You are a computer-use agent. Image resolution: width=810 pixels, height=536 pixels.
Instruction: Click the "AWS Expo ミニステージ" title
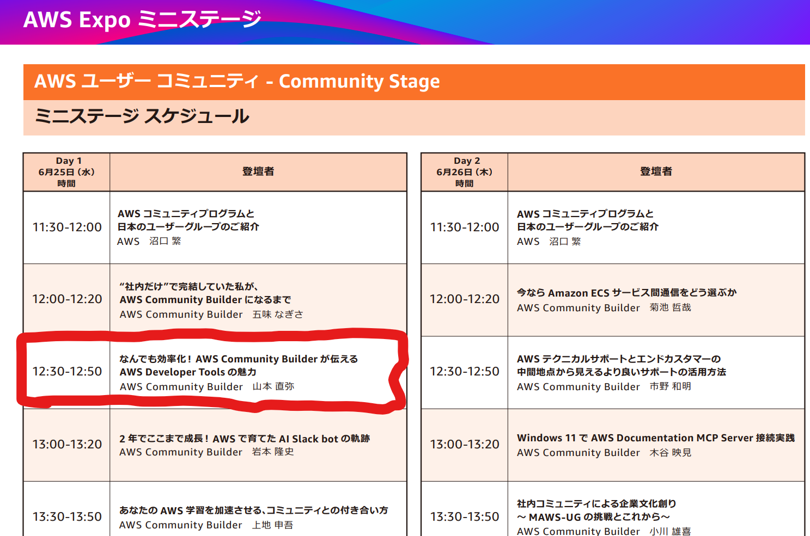click(x=142, y=20)
